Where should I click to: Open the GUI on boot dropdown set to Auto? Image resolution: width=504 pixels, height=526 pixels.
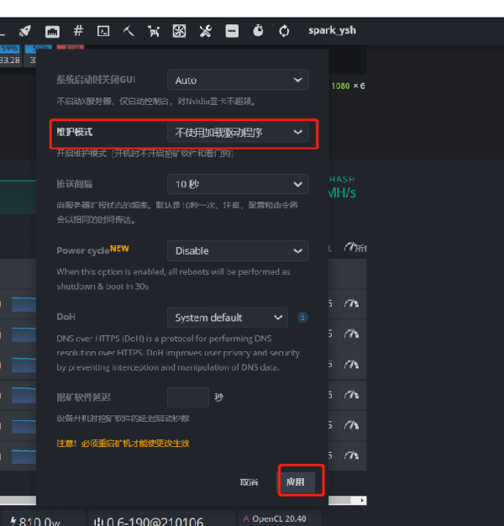point(238,81)
